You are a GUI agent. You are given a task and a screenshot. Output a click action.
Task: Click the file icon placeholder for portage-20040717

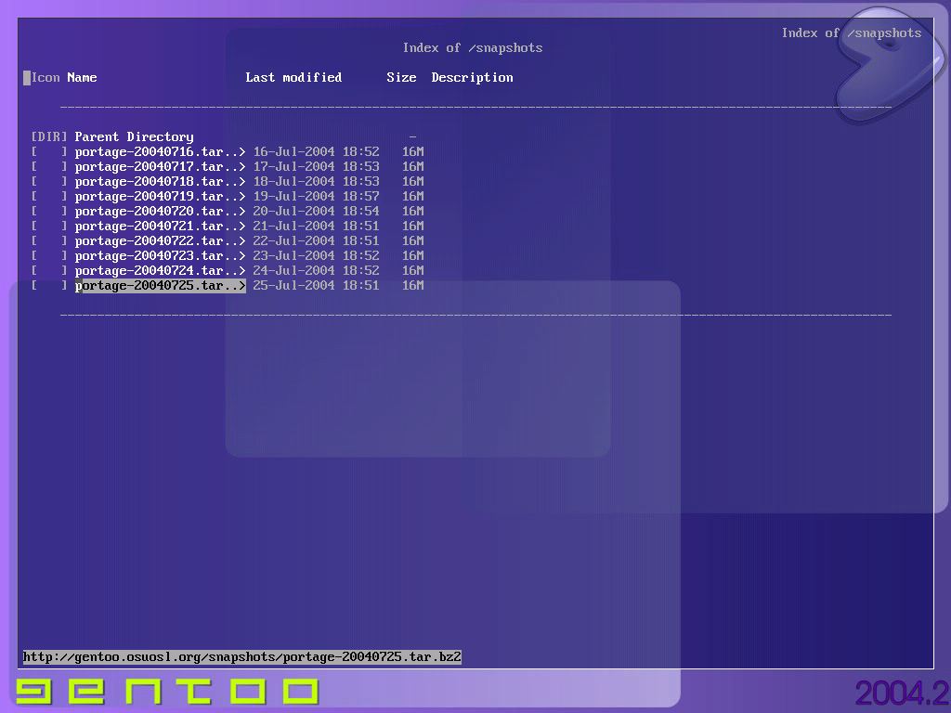click(x=49, y=167)
